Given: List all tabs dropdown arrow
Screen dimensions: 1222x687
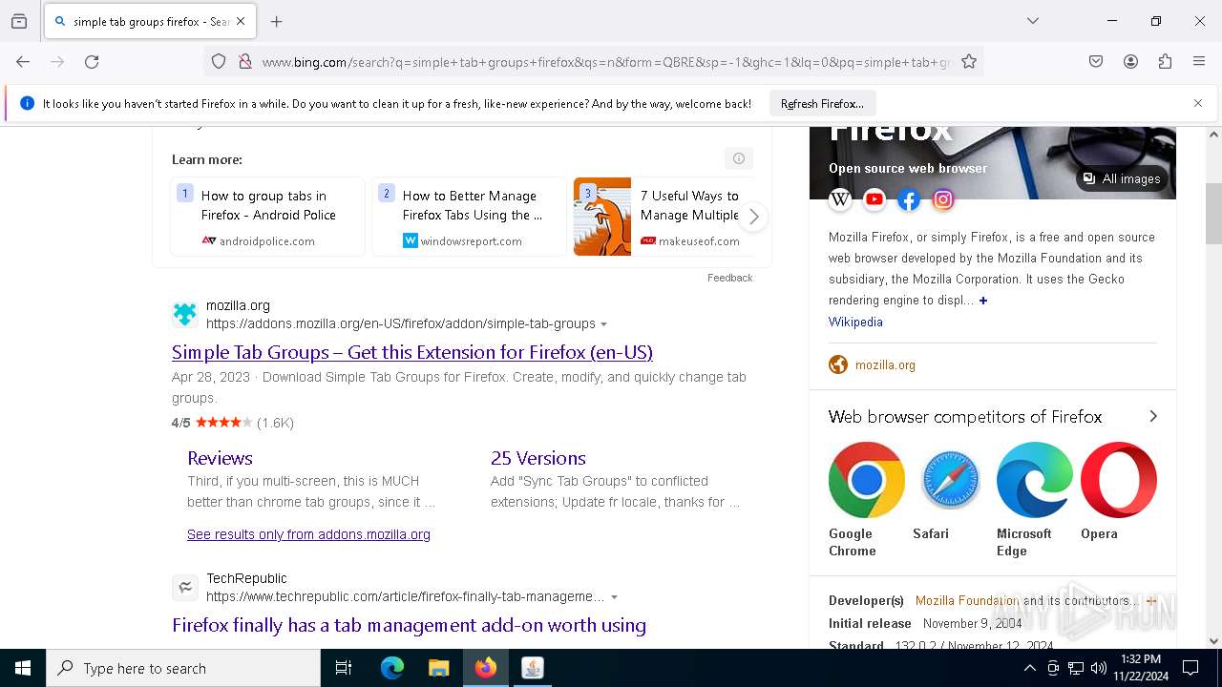Looking at the screenshot, I should [1033, 21].
